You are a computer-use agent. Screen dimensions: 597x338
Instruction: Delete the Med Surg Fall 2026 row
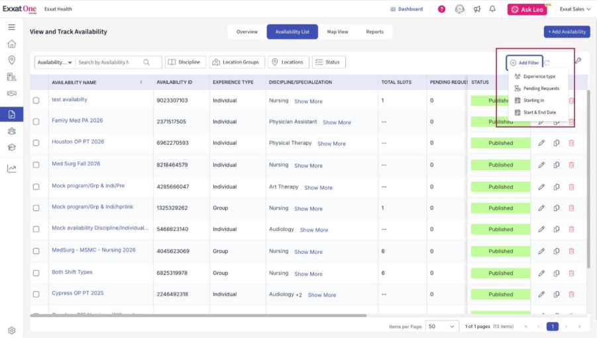(571, 165)
